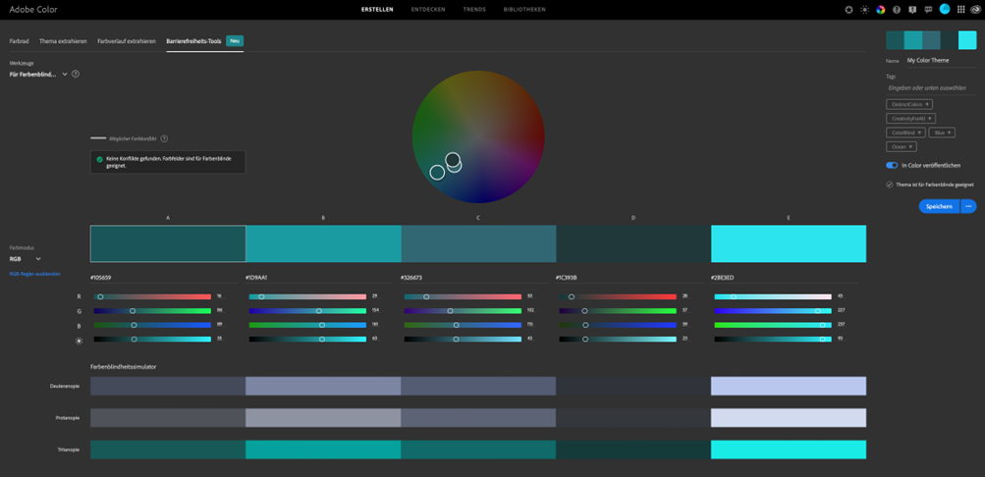Screen dimensions: 985x477
Task: Click the Speichern button
Action: tap(939, 206)
